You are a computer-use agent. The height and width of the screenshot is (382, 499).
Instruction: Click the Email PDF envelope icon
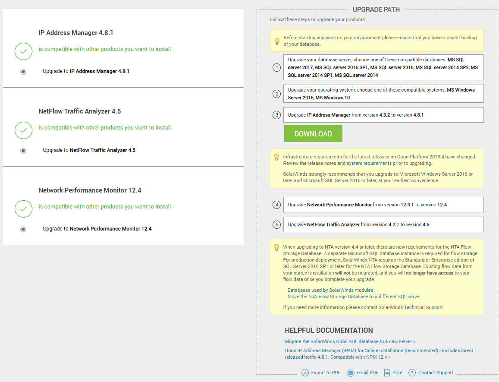point(350,373)
